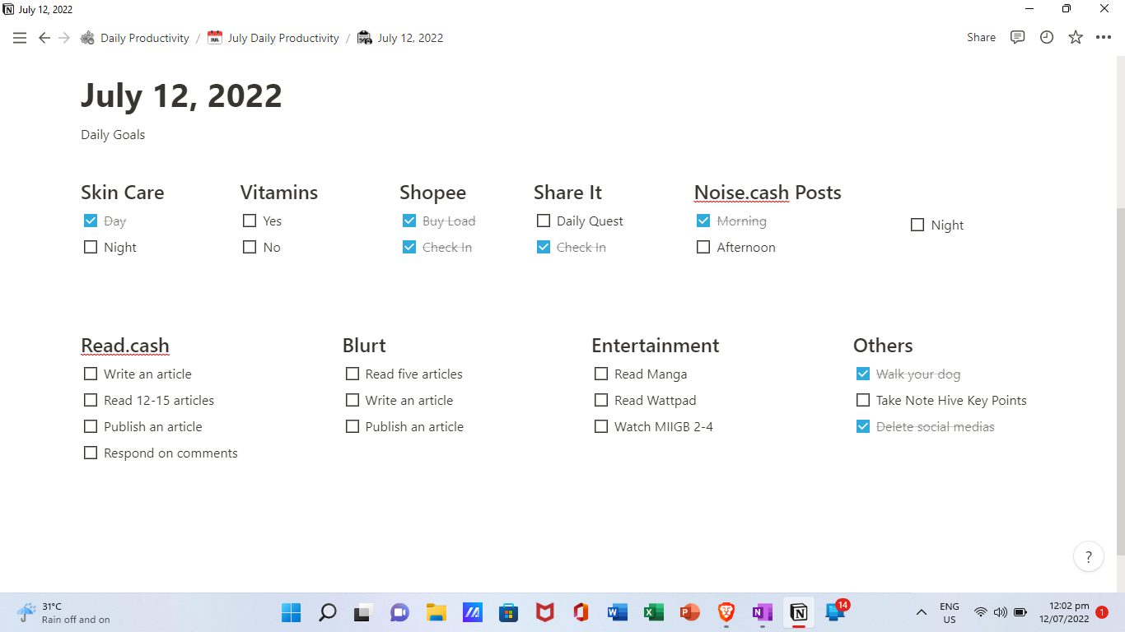Check the Afternoon post checkbox
Image resolution: width=1125 pixels, height=632 pixels.
coord(703,247)
